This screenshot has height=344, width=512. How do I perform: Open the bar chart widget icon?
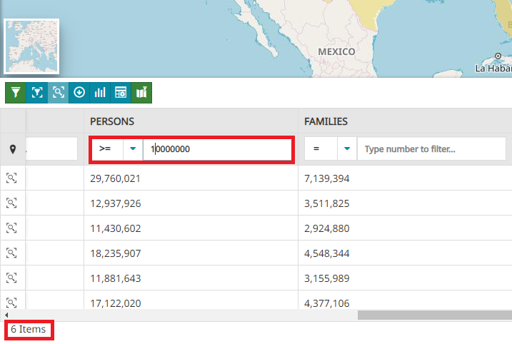point(100,92)
